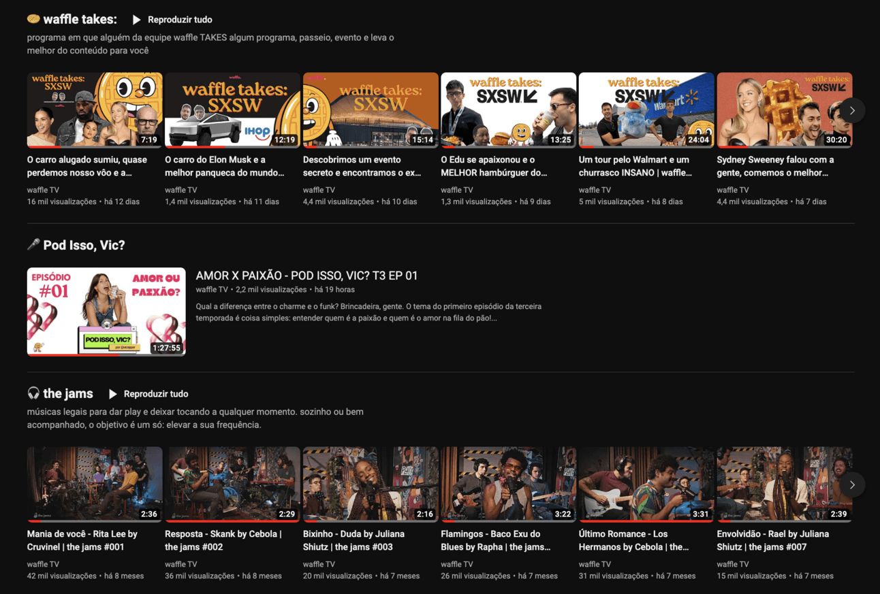Open thumbnail of 2:36 jams #001 video

[x=95, y=484]
